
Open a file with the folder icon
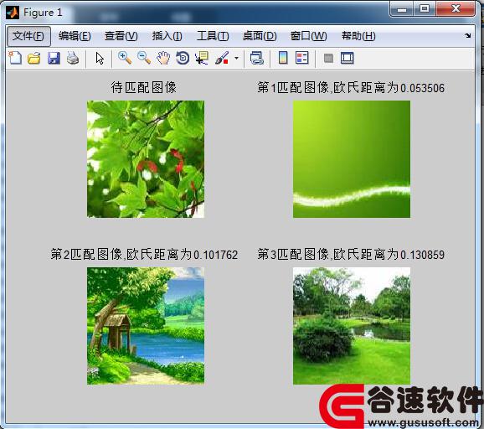pyautogui.click(x=34, y=58)
